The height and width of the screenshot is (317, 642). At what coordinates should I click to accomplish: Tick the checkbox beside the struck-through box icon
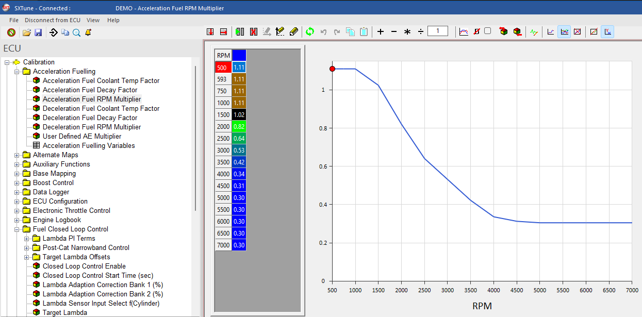487,31
